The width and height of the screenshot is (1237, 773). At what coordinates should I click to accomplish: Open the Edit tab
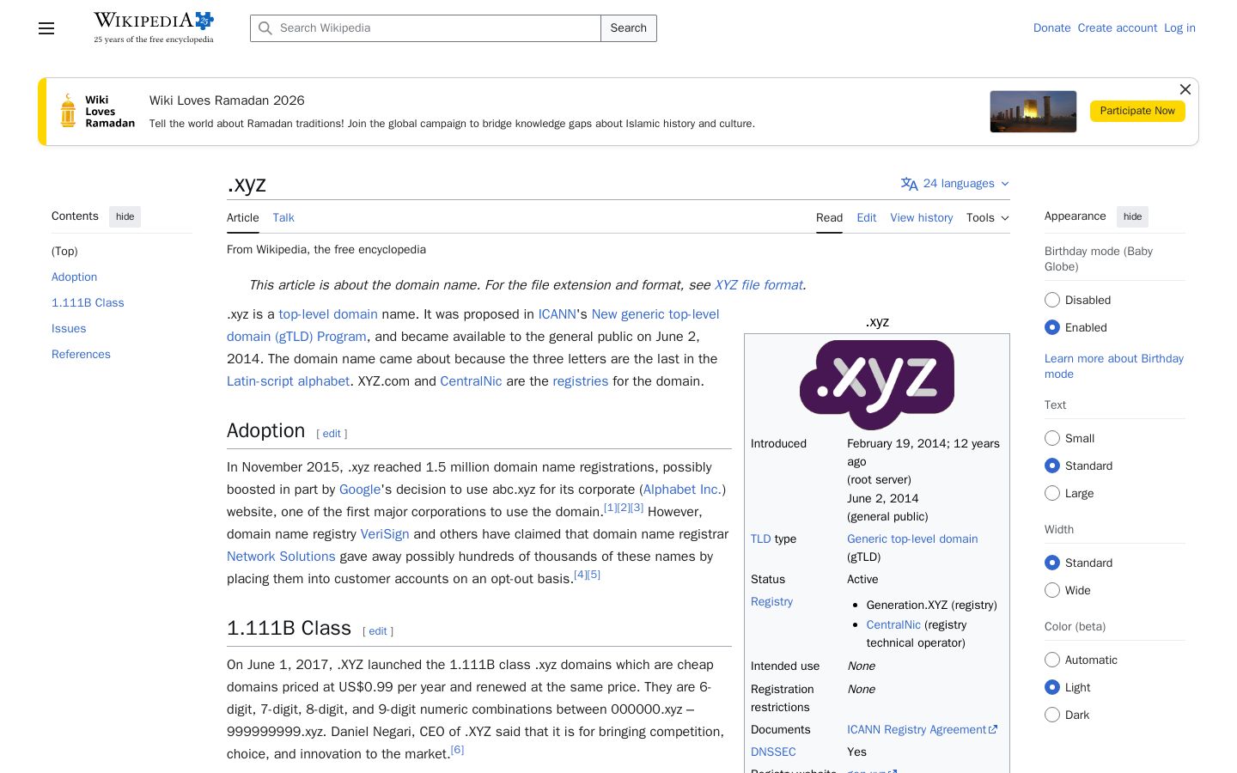(x=866, y=218)
